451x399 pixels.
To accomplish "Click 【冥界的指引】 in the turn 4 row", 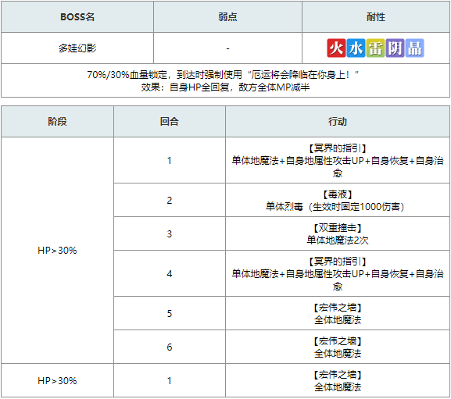I will click(x=338, y=262).
